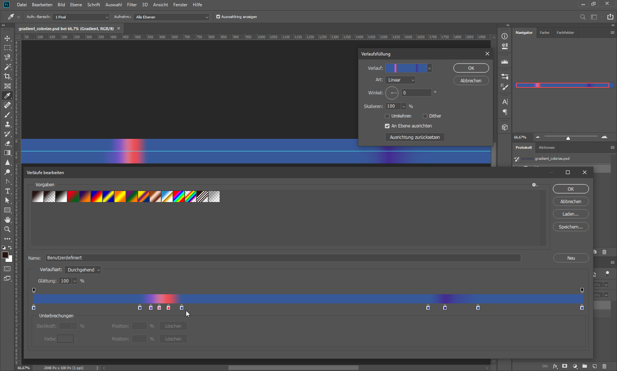Screen dimensions: 617x371
Task: Select the Zoom tool in toolbar
Action: 7,229
